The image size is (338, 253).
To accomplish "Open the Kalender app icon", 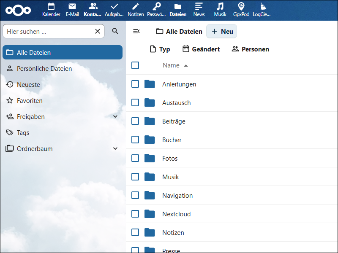I will 51,7.
